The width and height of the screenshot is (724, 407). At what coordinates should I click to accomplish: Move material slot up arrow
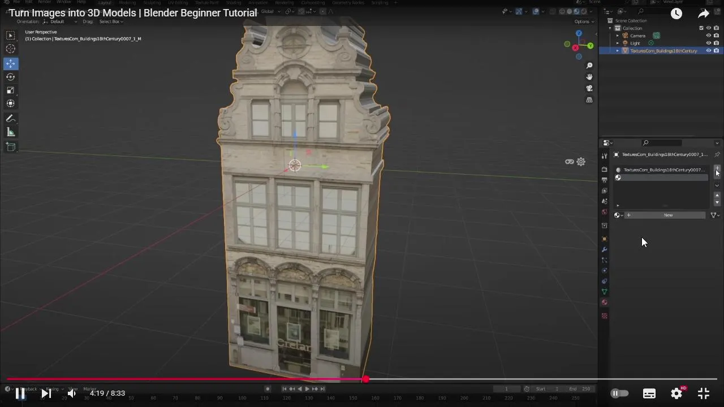(717, 195)
